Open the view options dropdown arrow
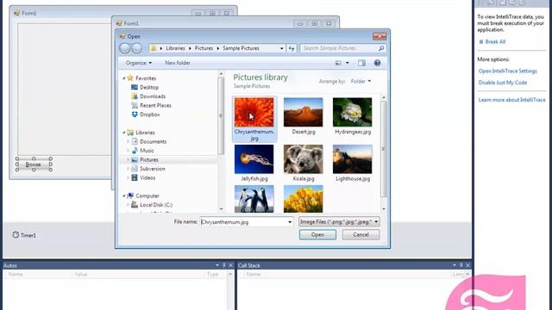552x310 pixels. pyautogui.click(x=348, y=63)
